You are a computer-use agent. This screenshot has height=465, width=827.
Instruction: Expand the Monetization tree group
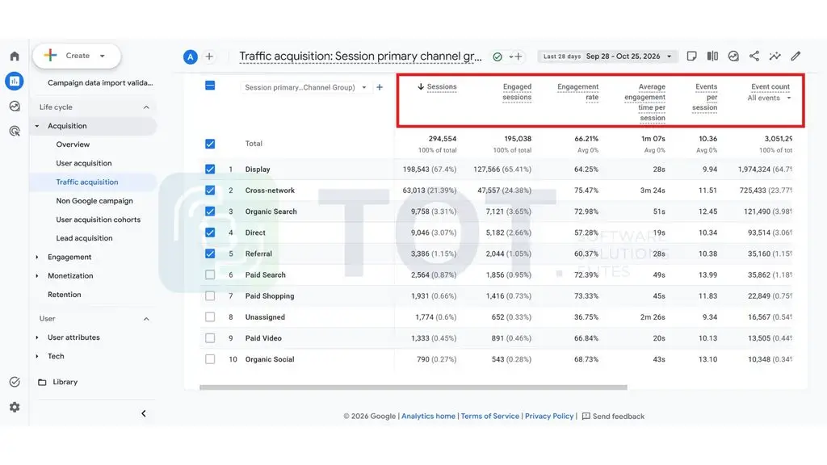click(x=37, y=276)
